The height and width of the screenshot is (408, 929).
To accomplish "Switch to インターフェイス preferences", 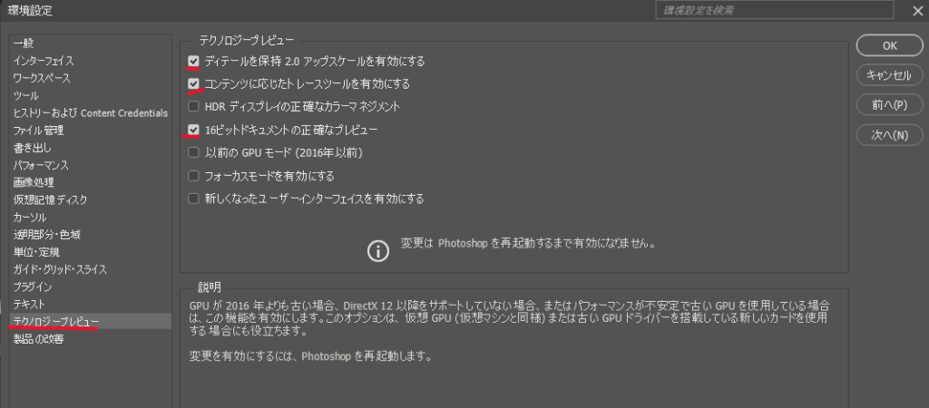I will pos(44,61).
